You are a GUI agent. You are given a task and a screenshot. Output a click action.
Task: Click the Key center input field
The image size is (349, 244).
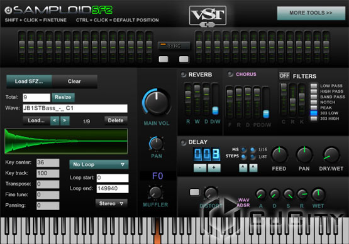point(48,162)
